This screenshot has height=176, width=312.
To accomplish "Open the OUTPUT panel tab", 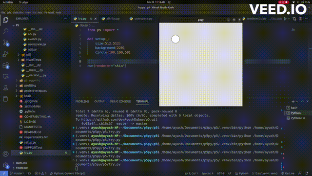I will click(99, 101).
